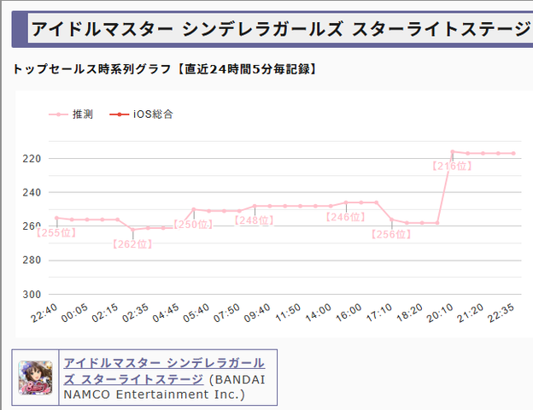
Task: Click the 16:00 x-axis label
Action: (x=348, y=313)
